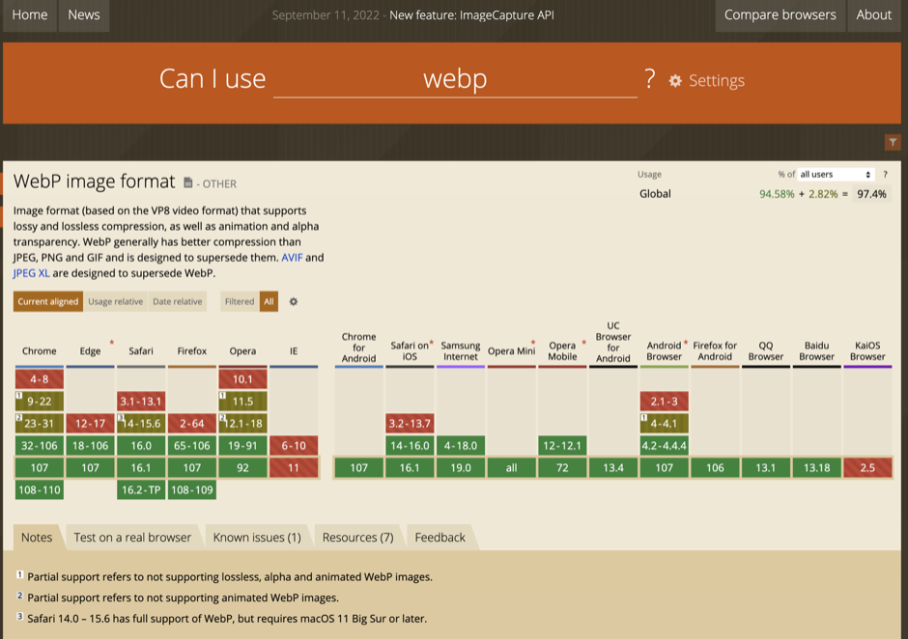Click the webp search input field

tap(454, 81)
